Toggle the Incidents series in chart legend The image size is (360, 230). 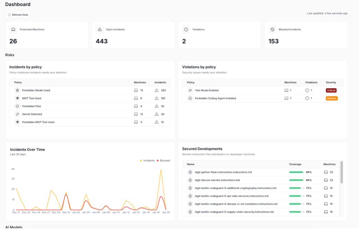click(x=147, y=161)
